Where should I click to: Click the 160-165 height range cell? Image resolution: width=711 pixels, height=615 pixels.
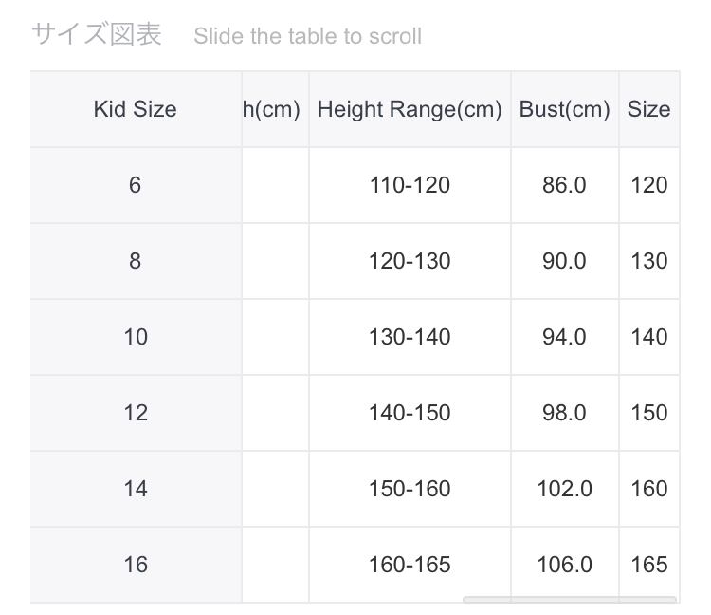pos(410,565)
